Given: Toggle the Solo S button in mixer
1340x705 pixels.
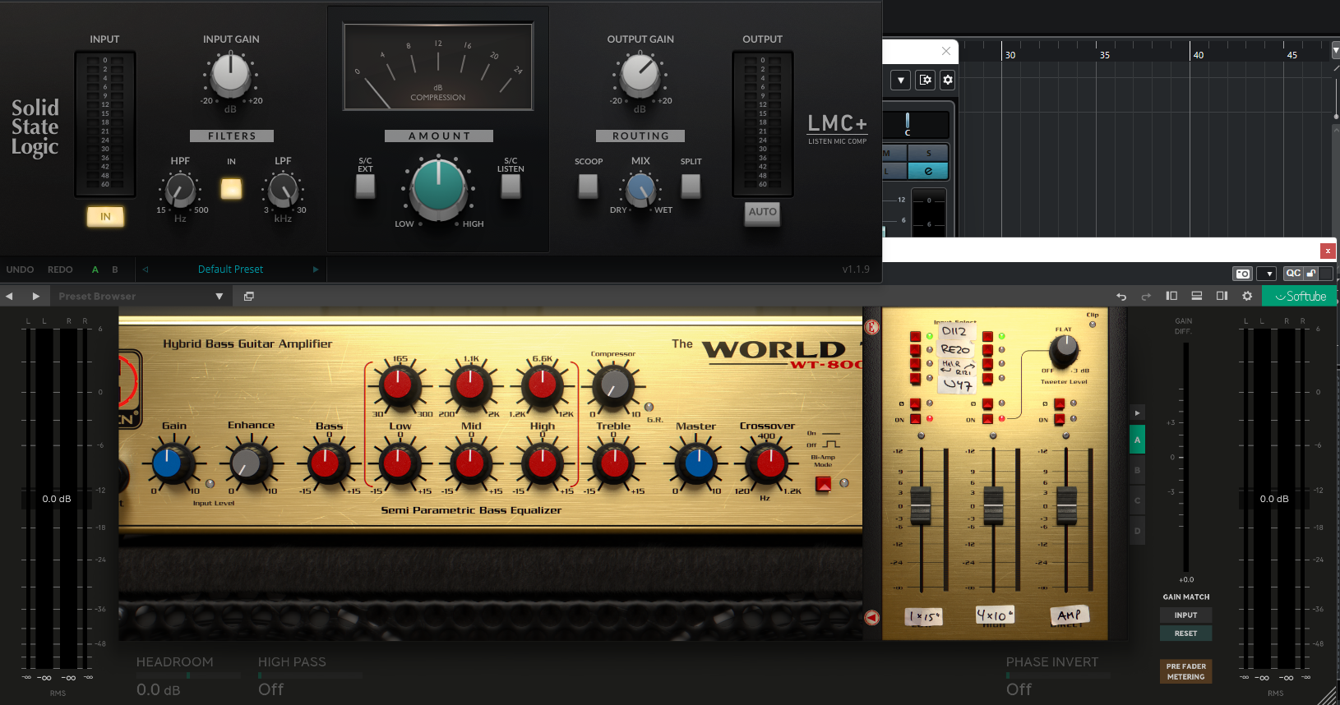Looking at the screenshot, I should tap(928, 153).
